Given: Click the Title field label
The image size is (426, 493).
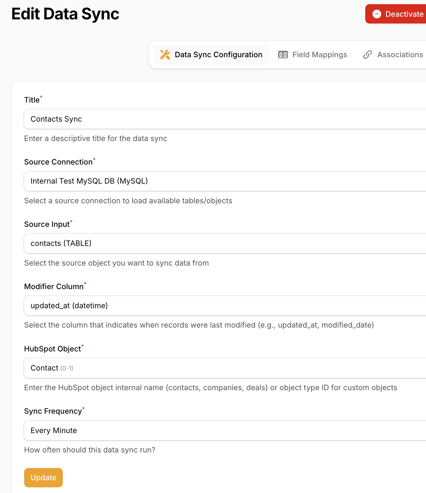Looking at the screenshot, I should coord(32,100).
